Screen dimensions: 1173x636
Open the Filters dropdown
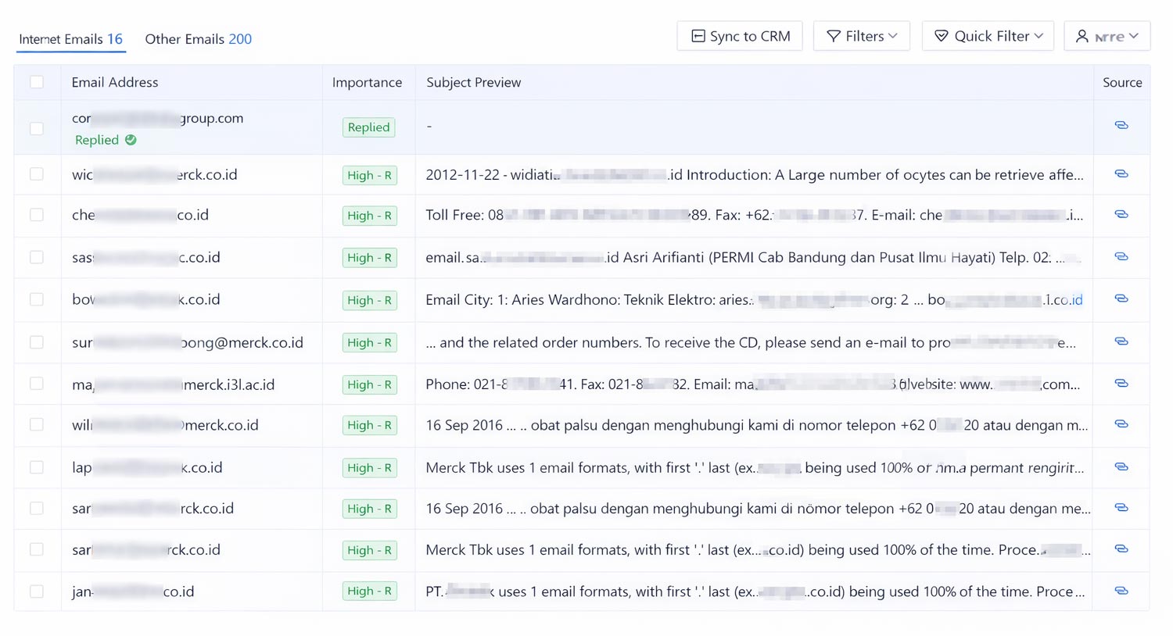pos(862,36)
